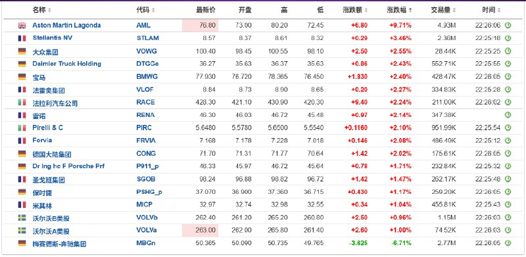The width and height of the screenshot is (526, 257).
Task: Click the German flag beside 宝马
Action: (22, 77)
